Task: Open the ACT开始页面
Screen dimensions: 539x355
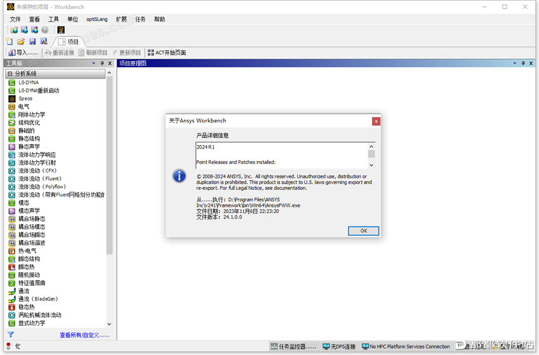Action: click(167, 53)
